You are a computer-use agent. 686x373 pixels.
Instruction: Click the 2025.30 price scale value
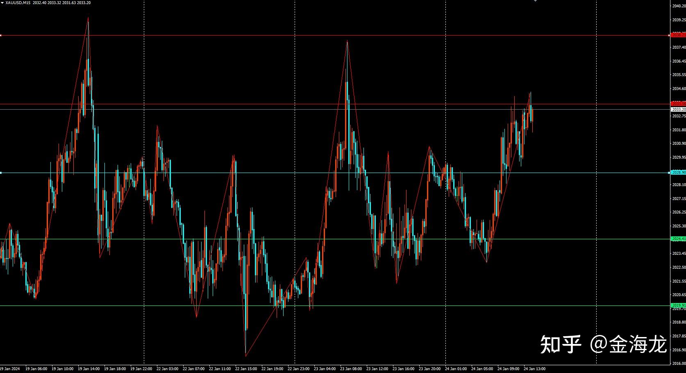point(679,226)
